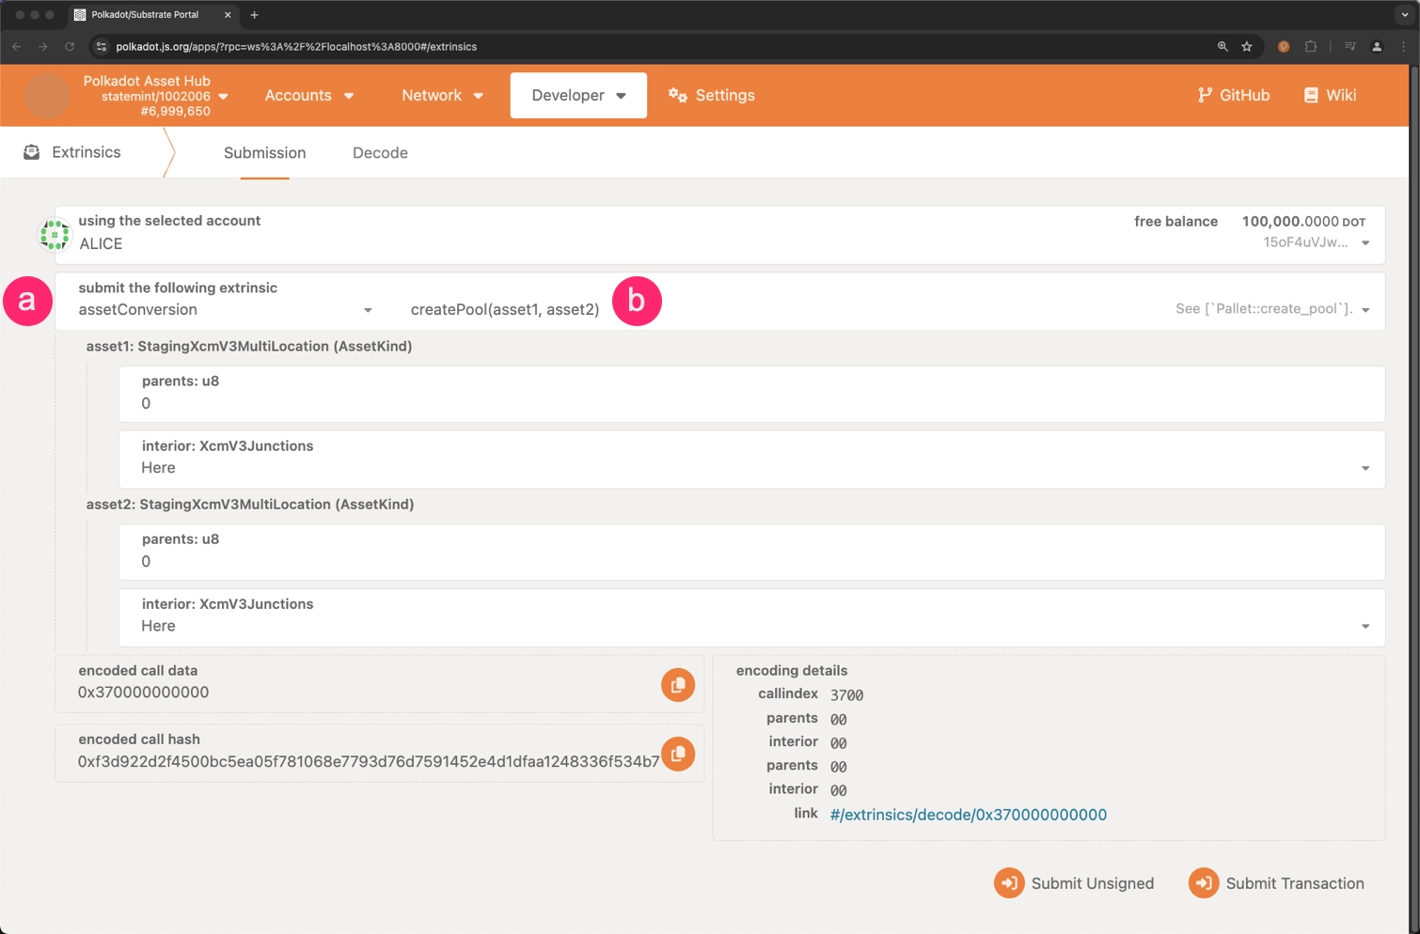Click the browser zoom magnifier icon

[x=1223, y=47]
